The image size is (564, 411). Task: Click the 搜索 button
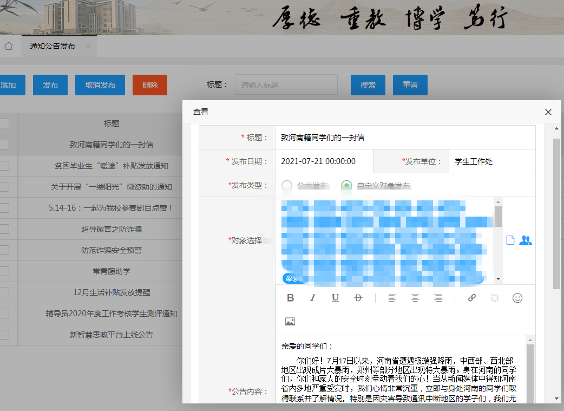coord(368,85)
